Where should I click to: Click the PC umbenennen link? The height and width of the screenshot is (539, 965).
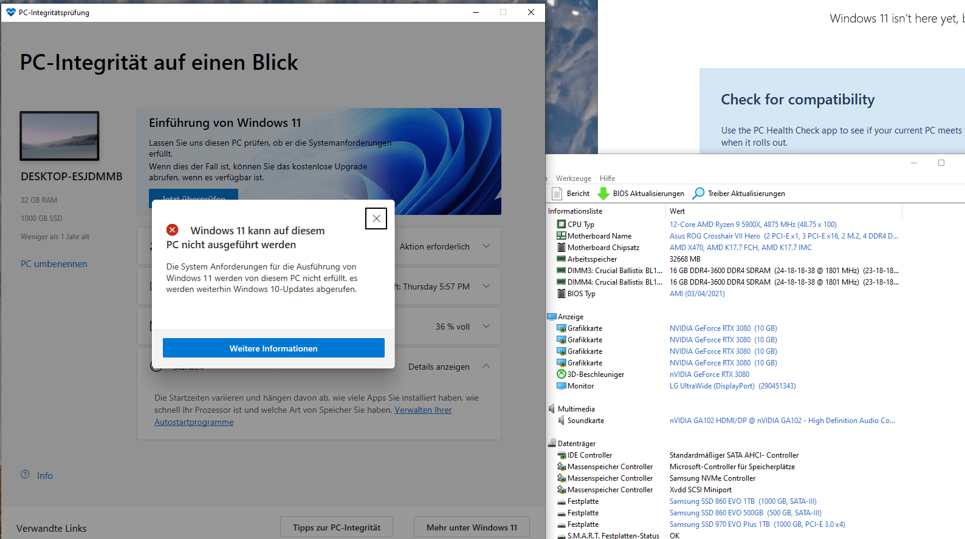tap(53, 263)
